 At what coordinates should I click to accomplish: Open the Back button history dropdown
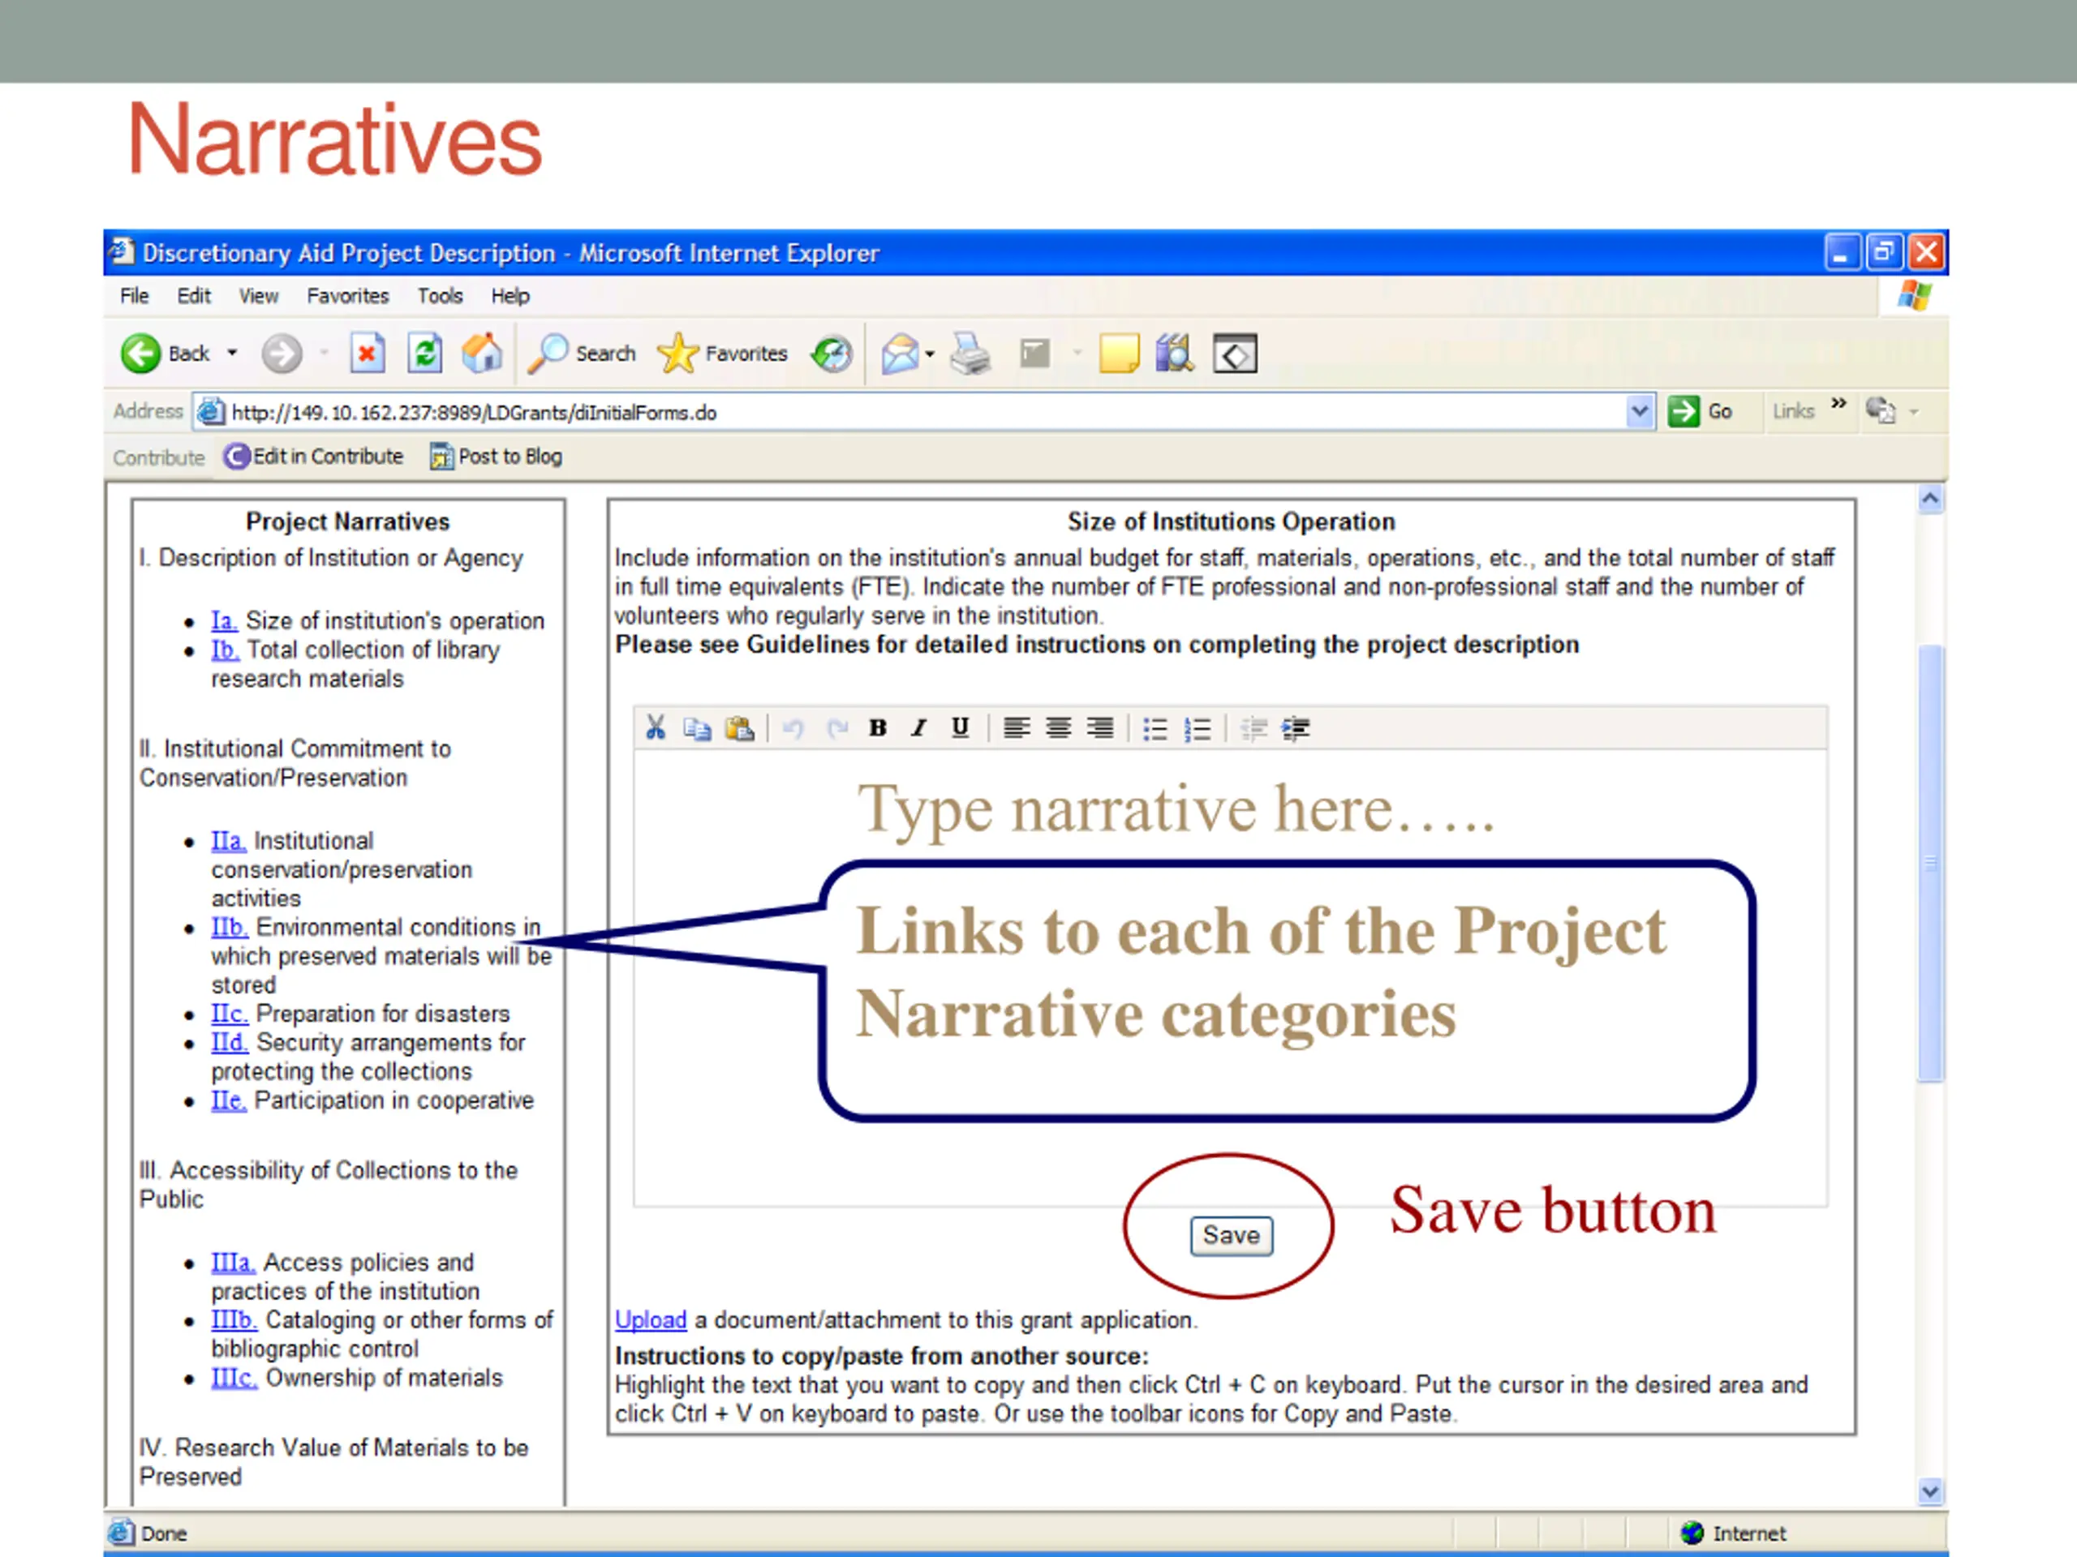coord(232,354)
